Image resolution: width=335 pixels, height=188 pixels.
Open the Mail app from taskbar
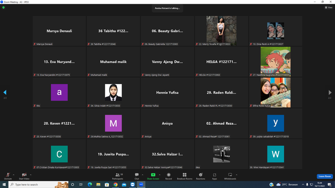pos(124,184)
